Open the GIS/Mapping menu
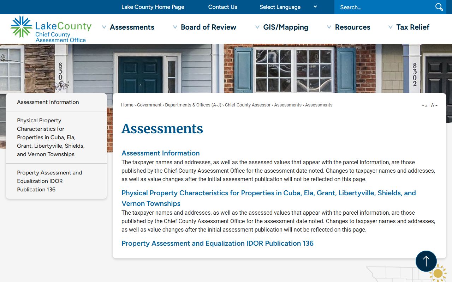The width and height of the screenshot is (452, 282). (286, 27)
